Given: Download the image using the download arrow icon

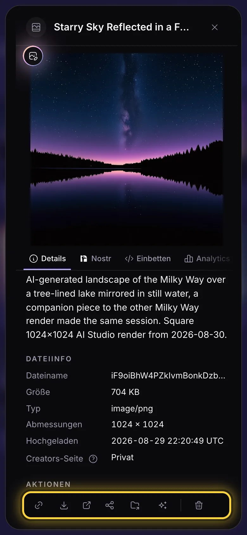Looking at the screenshot, I should click(x=64, y=505).
